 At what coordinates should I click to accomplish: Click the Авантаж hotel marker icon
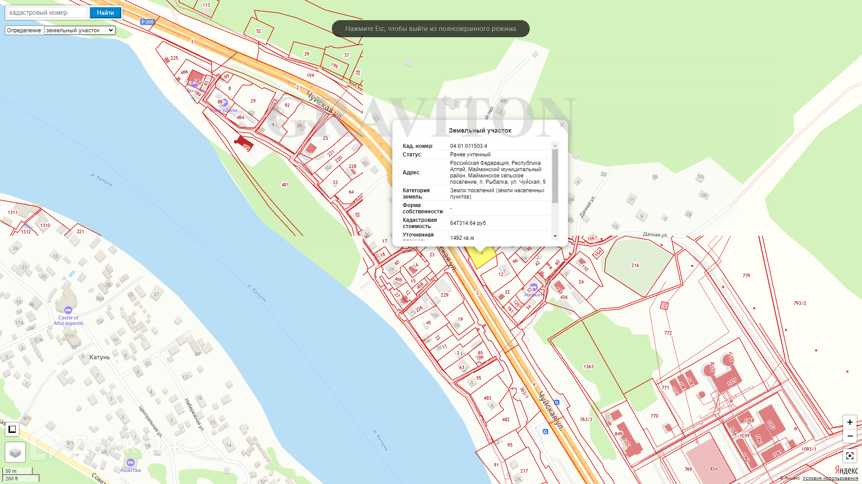pyautogui.click(x=131, y=462)
